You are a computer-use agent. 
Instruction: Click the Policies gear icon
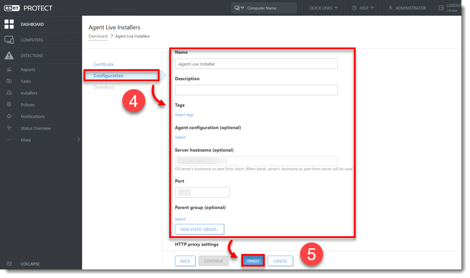9,105
